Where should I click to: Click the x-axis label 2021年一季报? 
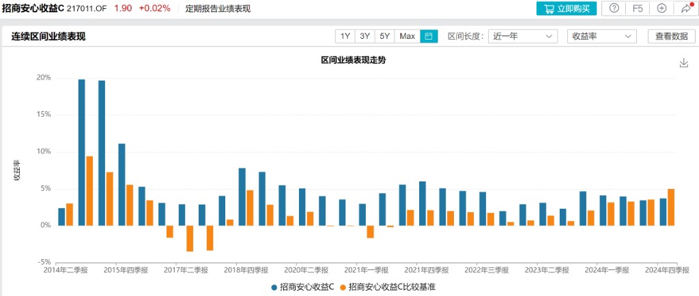click(x=367, y=270)
